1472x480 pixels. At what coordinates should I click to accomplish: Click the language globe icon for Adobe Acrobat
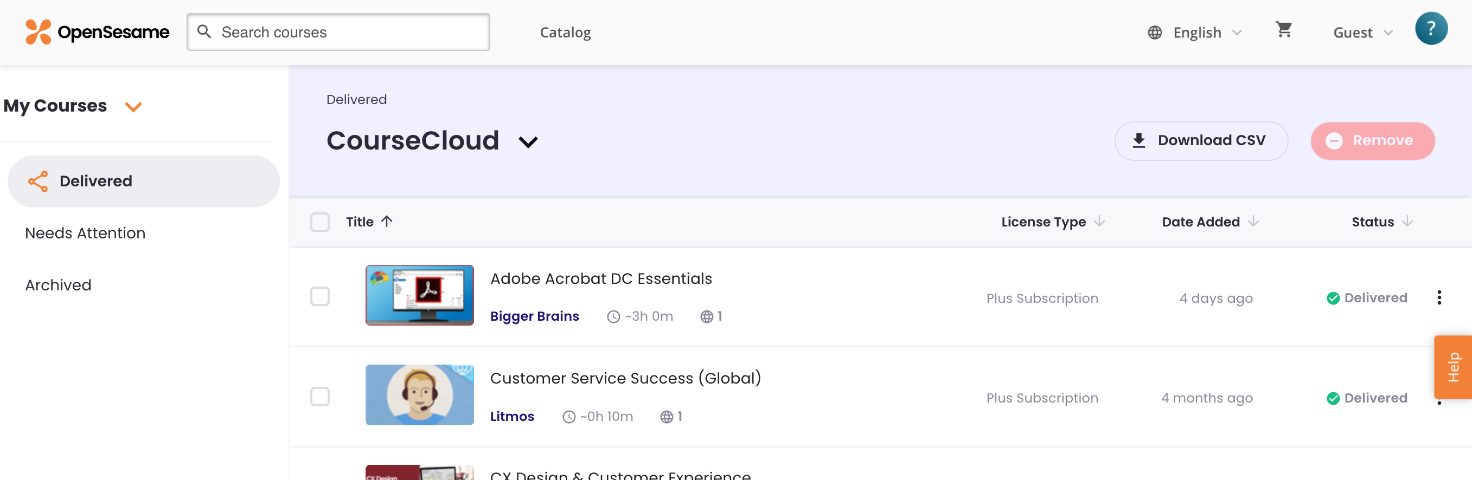click(x=707, y=316)
